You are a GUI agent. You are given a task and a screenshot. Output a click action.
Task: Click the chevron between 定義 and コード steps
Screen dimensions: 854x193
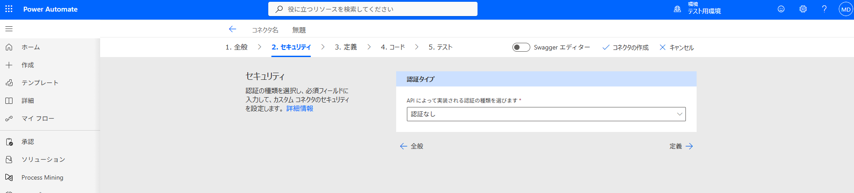(369, 47)
